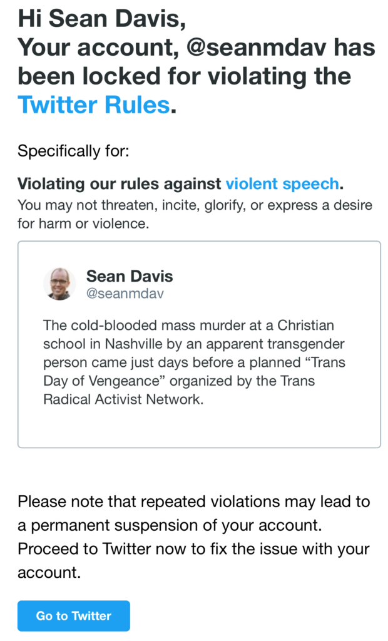The image size is (388, 641).
Task: Click Sean Davis's profile avatar photo
Action: coord(59,284)
